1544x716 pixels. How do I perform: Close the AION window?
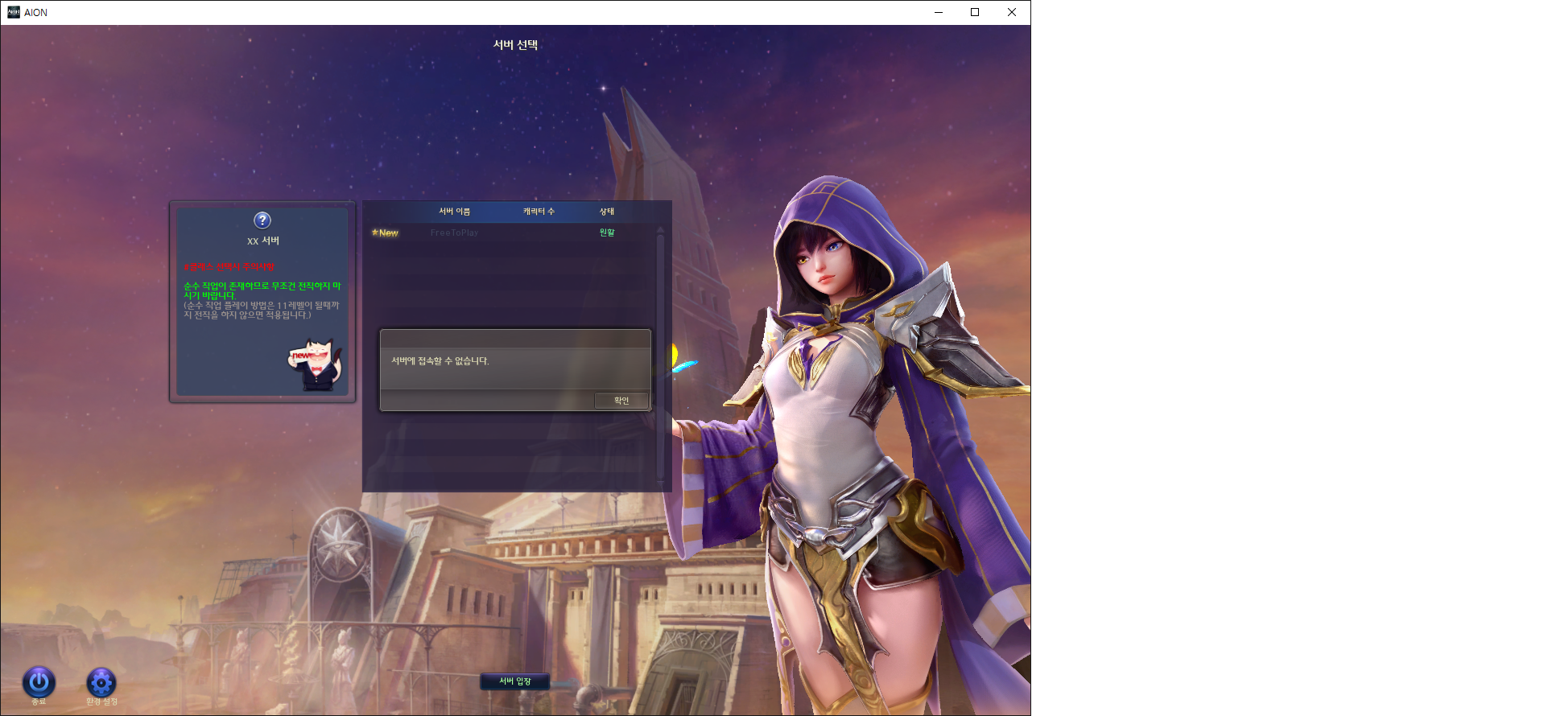coord(1012,12)
